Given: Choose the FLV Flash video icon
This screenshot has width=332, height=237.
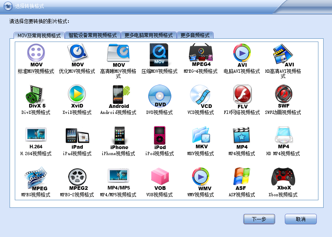Looking at the screenshot, I should coord(242,97).
